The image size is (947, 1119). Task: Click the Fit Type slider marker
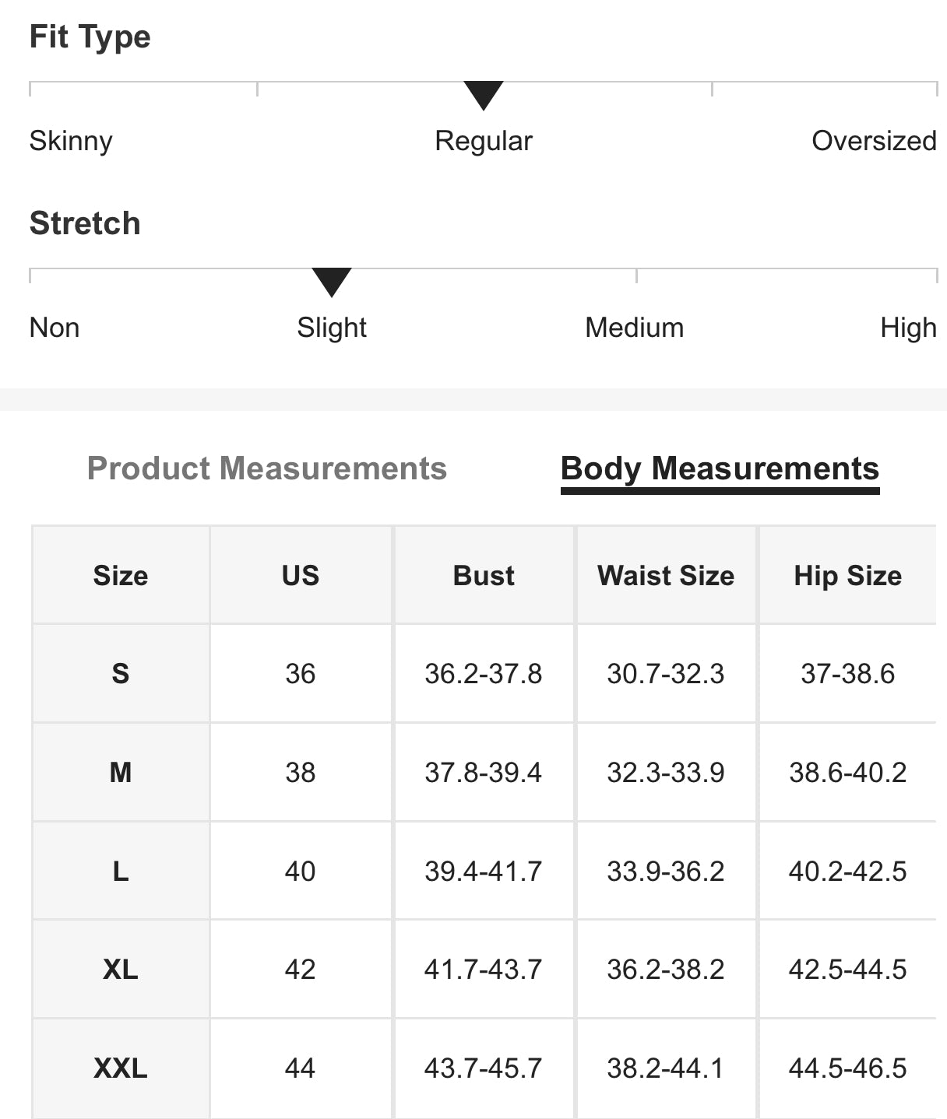[483, 95]
